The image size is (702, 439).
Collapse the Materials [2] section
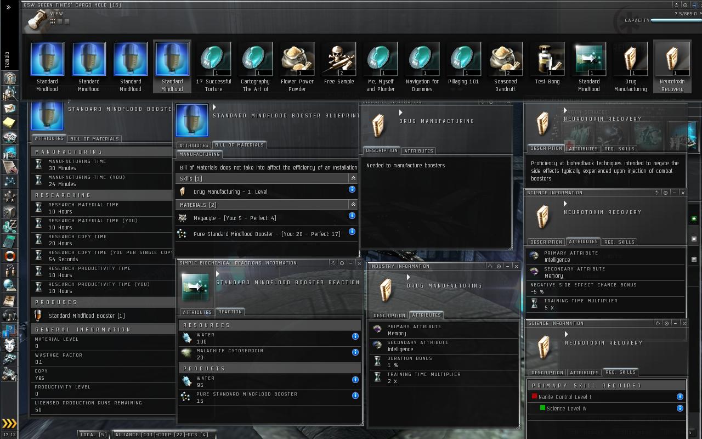(353, 205)
